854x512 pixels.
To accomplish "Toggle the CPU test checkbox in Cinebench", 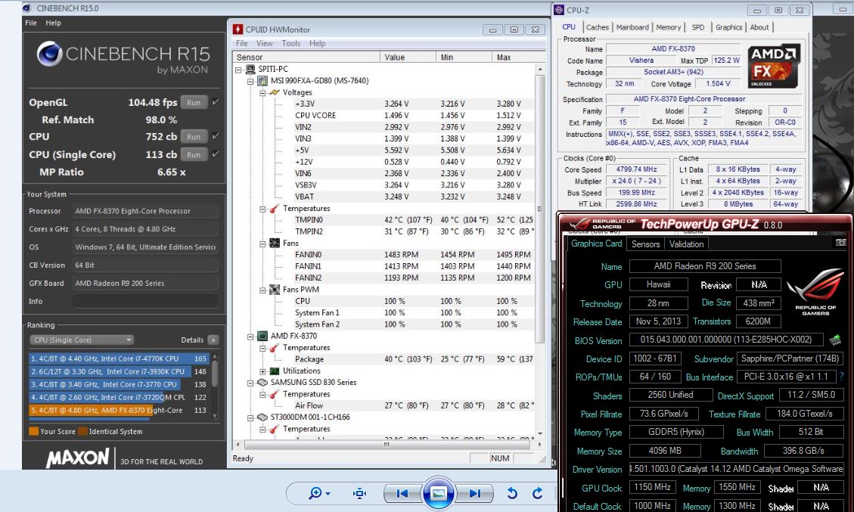I will tap(216, 136).
